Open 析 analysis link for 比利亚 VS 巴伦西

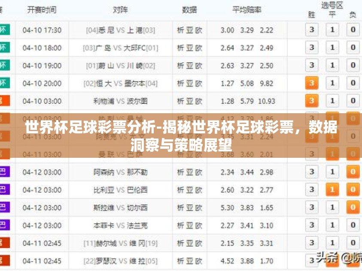click(180, 190)
